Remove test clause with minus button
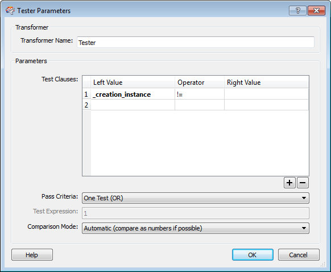The height and width of the screenshot is (272, 331). 303,183
